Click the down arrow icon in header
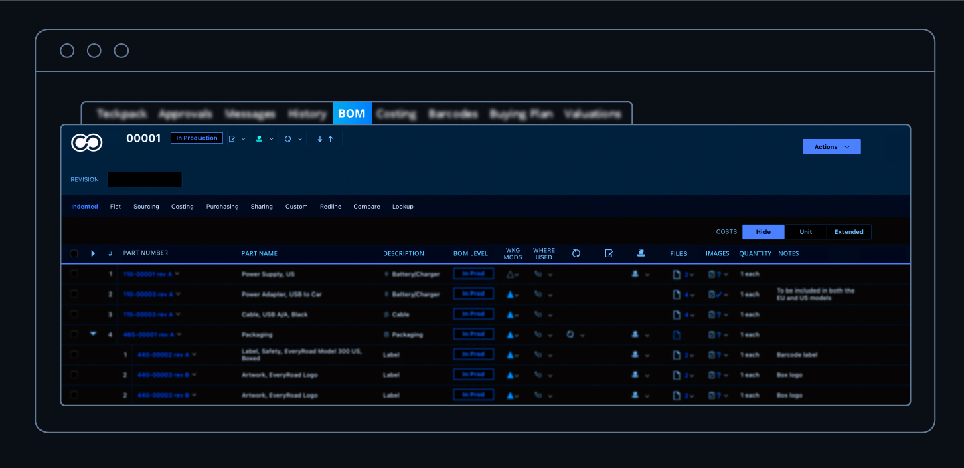Viewport: 964px width, 468px height. tap(320, 139)
